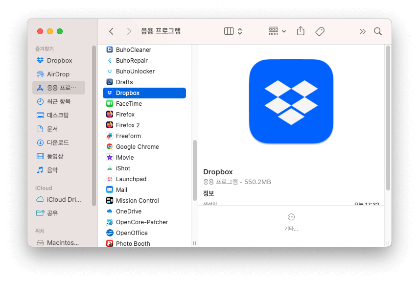Open iCloud Drive in sidebar
The height and width of the screenshot is (283, 419).
(59, 199)
